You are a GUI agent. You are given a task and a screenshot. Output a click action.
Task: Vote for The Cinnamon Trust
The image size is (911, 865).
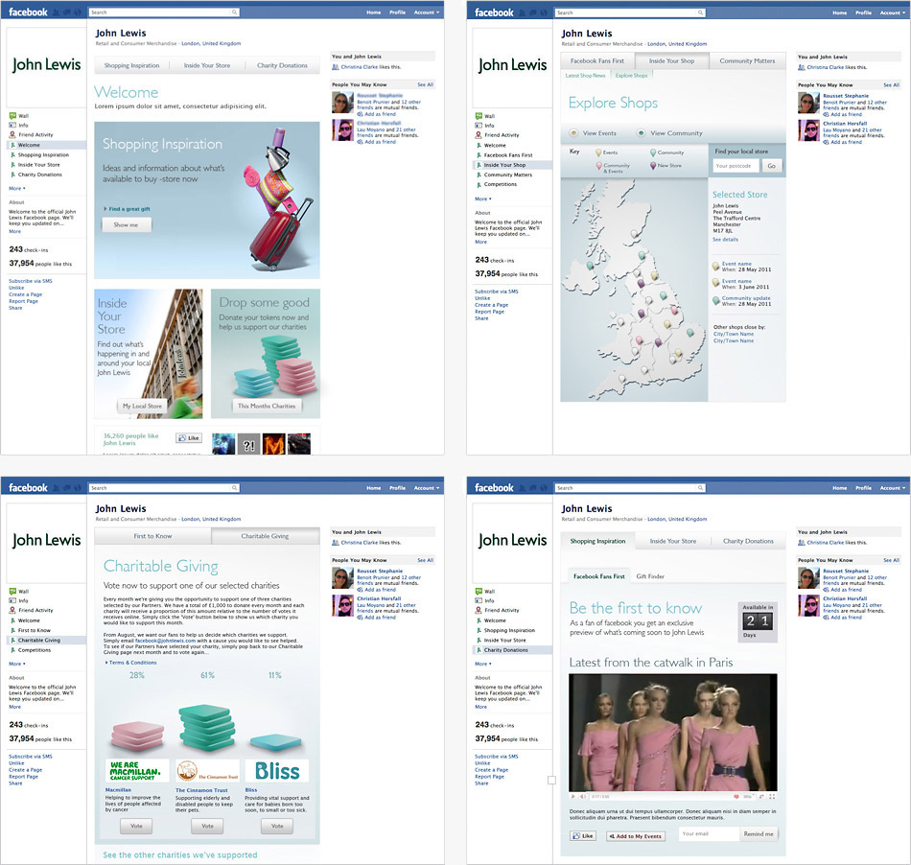tap(207, 826)
